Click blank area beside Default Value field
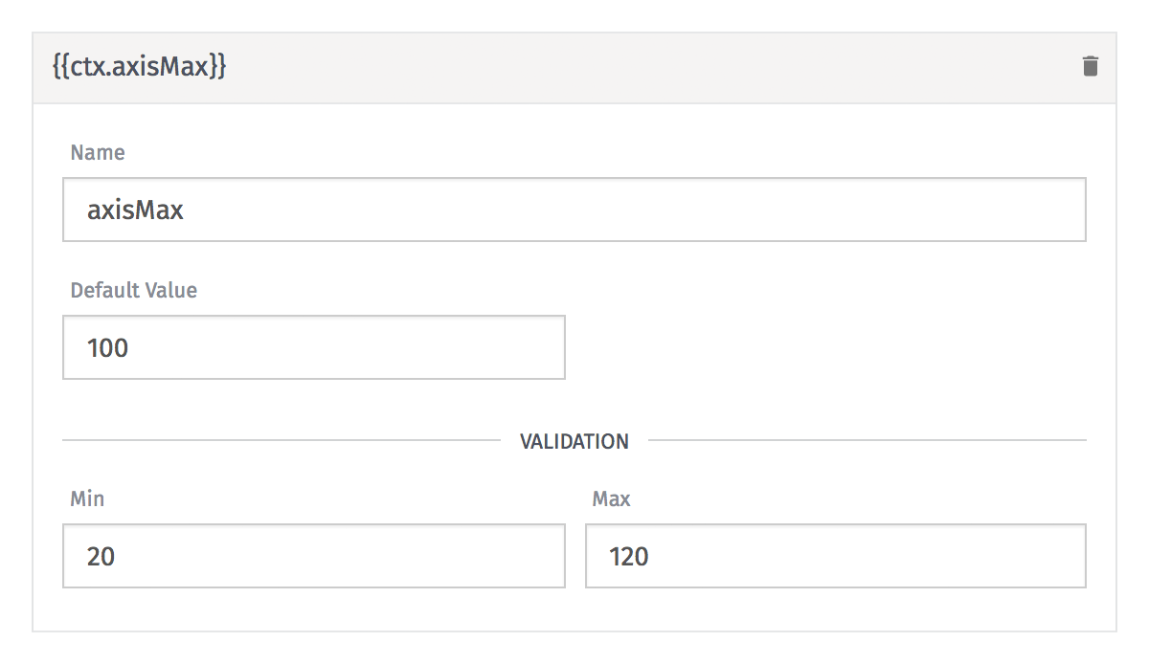Screen dimensions: 1149x664 825,347
